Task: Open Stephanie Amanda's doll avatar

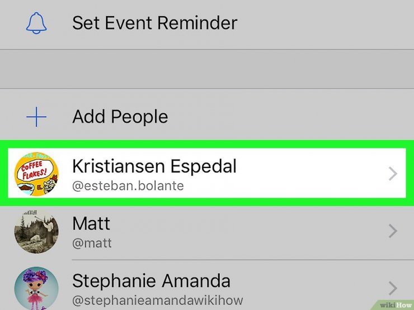Action: coord(36,288)
